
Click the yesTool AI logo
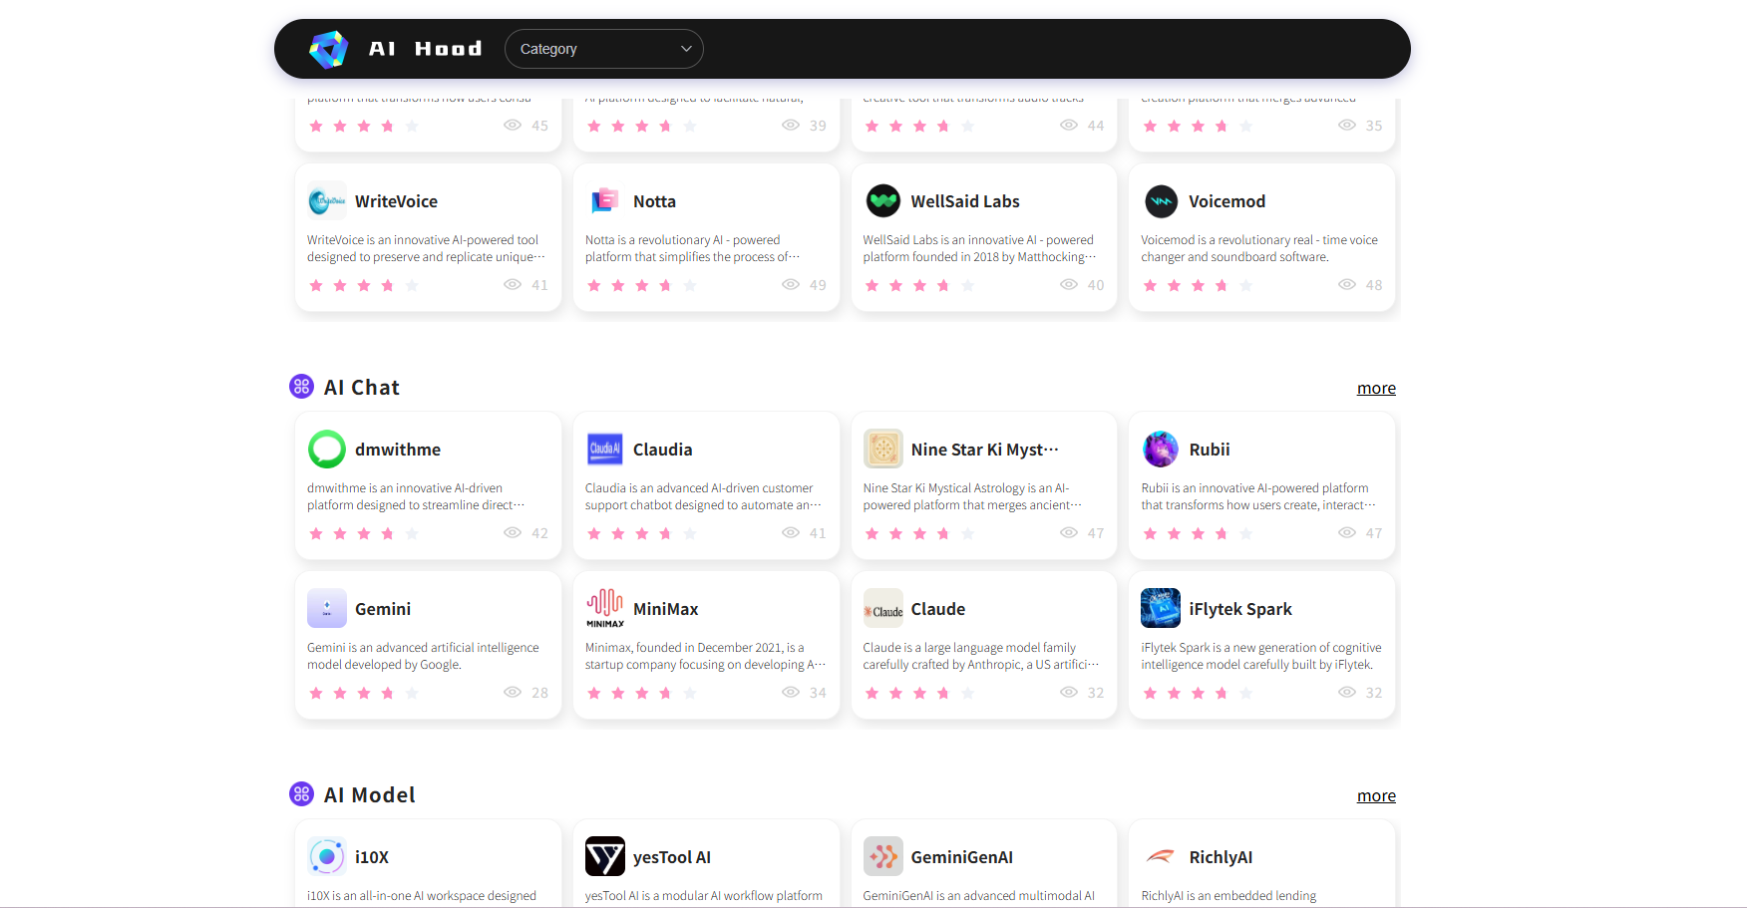[603, 856]
